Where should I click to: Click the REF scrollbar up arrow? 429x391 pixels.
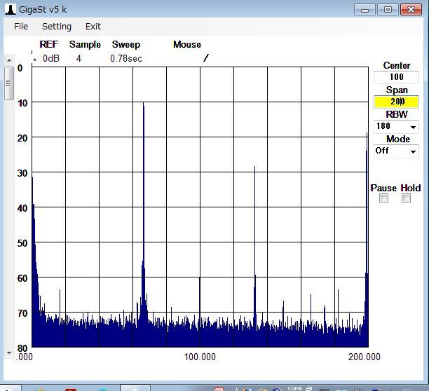[x=9, y=60]
